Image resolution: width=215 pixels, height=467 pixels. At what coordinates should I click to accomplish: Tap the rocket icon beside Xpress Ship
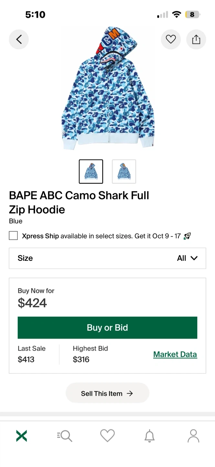[187, 236]
